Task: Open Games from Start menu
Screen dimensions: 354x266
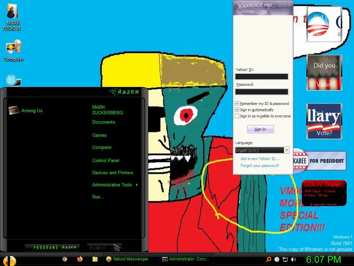Action: [x=99, y=135]
